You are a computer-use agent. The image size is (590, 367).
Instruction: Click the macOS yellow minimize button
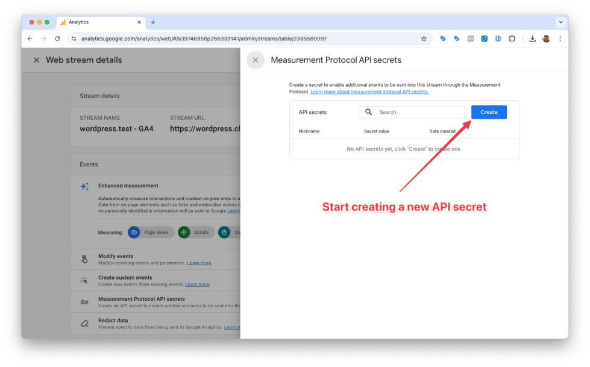(39, 22)
